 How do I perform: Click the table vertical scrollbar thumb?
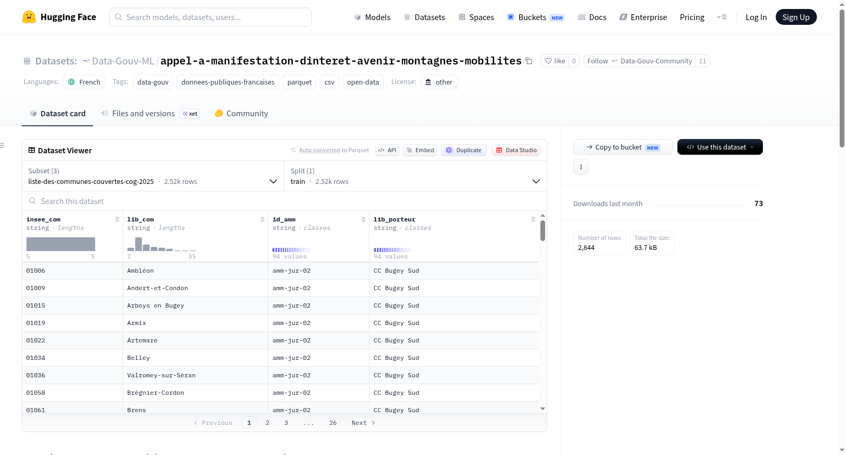542,231
